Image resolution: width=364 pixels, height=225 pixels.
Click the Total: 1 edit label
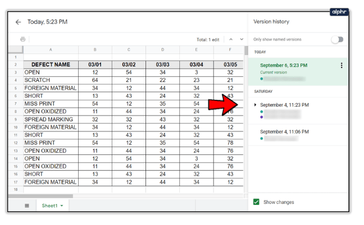pyautogui.click(x=208, y=40)
